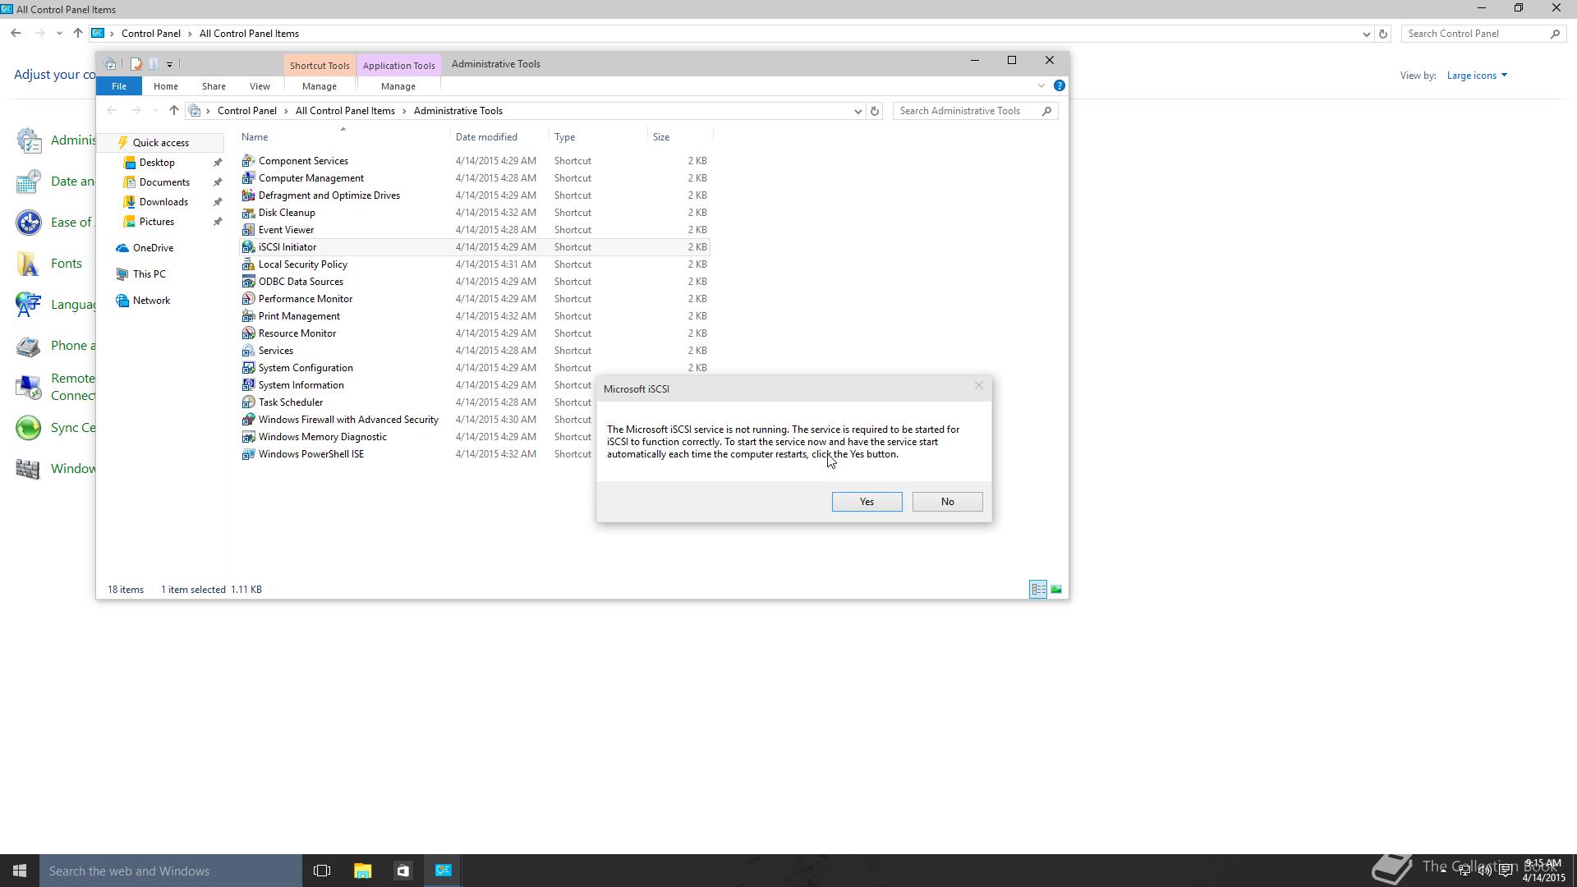The image size is (1577, 887).
Task: Click the Component Services icon
Action: click(248, 161)
